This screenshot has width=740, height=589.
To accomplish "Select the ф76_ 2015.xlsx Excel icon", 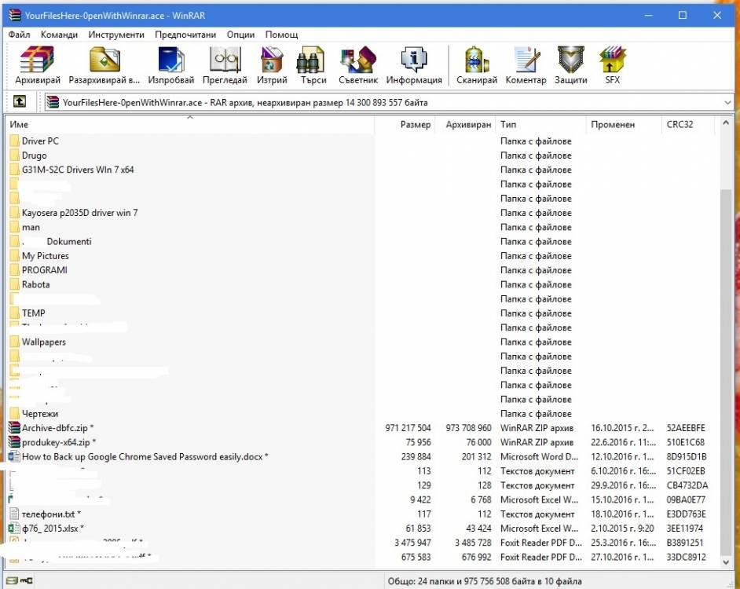I will [x=15, y=528].
